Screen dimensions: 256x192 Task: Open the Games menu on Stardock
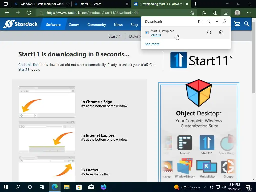click(x=74, y=25)
